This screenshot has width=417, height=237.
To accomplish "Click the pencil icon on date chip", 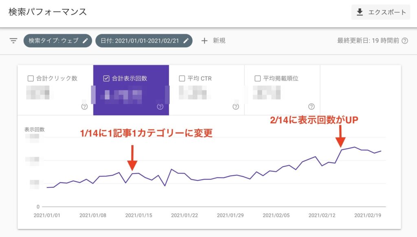I will [186, 41].
